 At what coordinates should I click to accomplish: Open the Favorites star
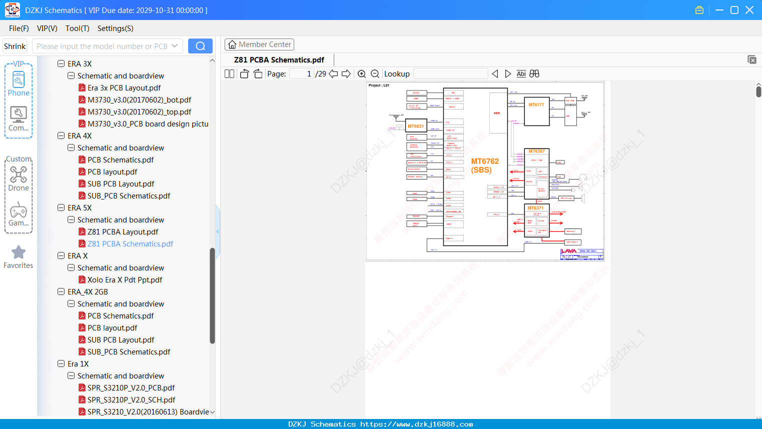coord(19,257)
